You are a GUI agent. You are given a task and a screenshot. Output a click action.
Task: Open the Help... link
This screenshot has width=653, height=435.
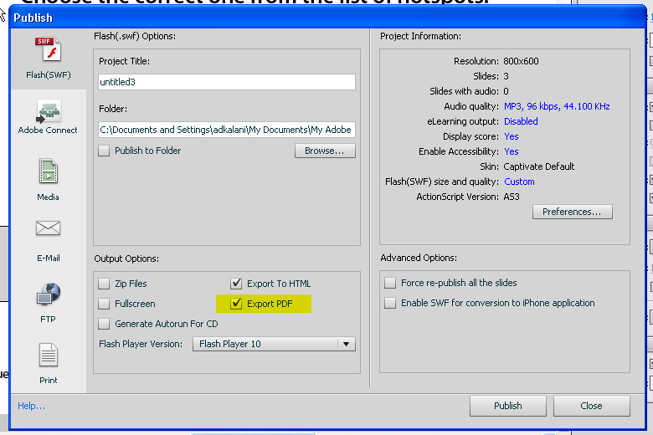[31, 406]
